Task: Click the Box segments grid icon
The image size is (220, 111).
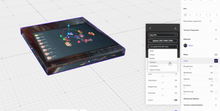Action: [x=185, y=15]
